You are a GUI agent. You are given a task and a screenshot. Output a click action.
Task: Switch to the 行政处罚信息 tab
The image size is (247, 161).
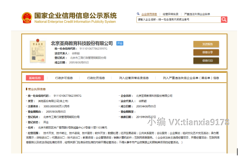point(96,78)
